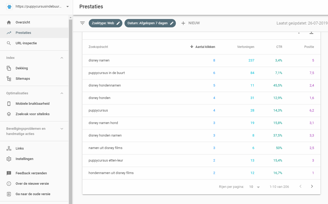Select the query 'puppycursus etten-leur'
Screen dimensions: 328x204
106,160
